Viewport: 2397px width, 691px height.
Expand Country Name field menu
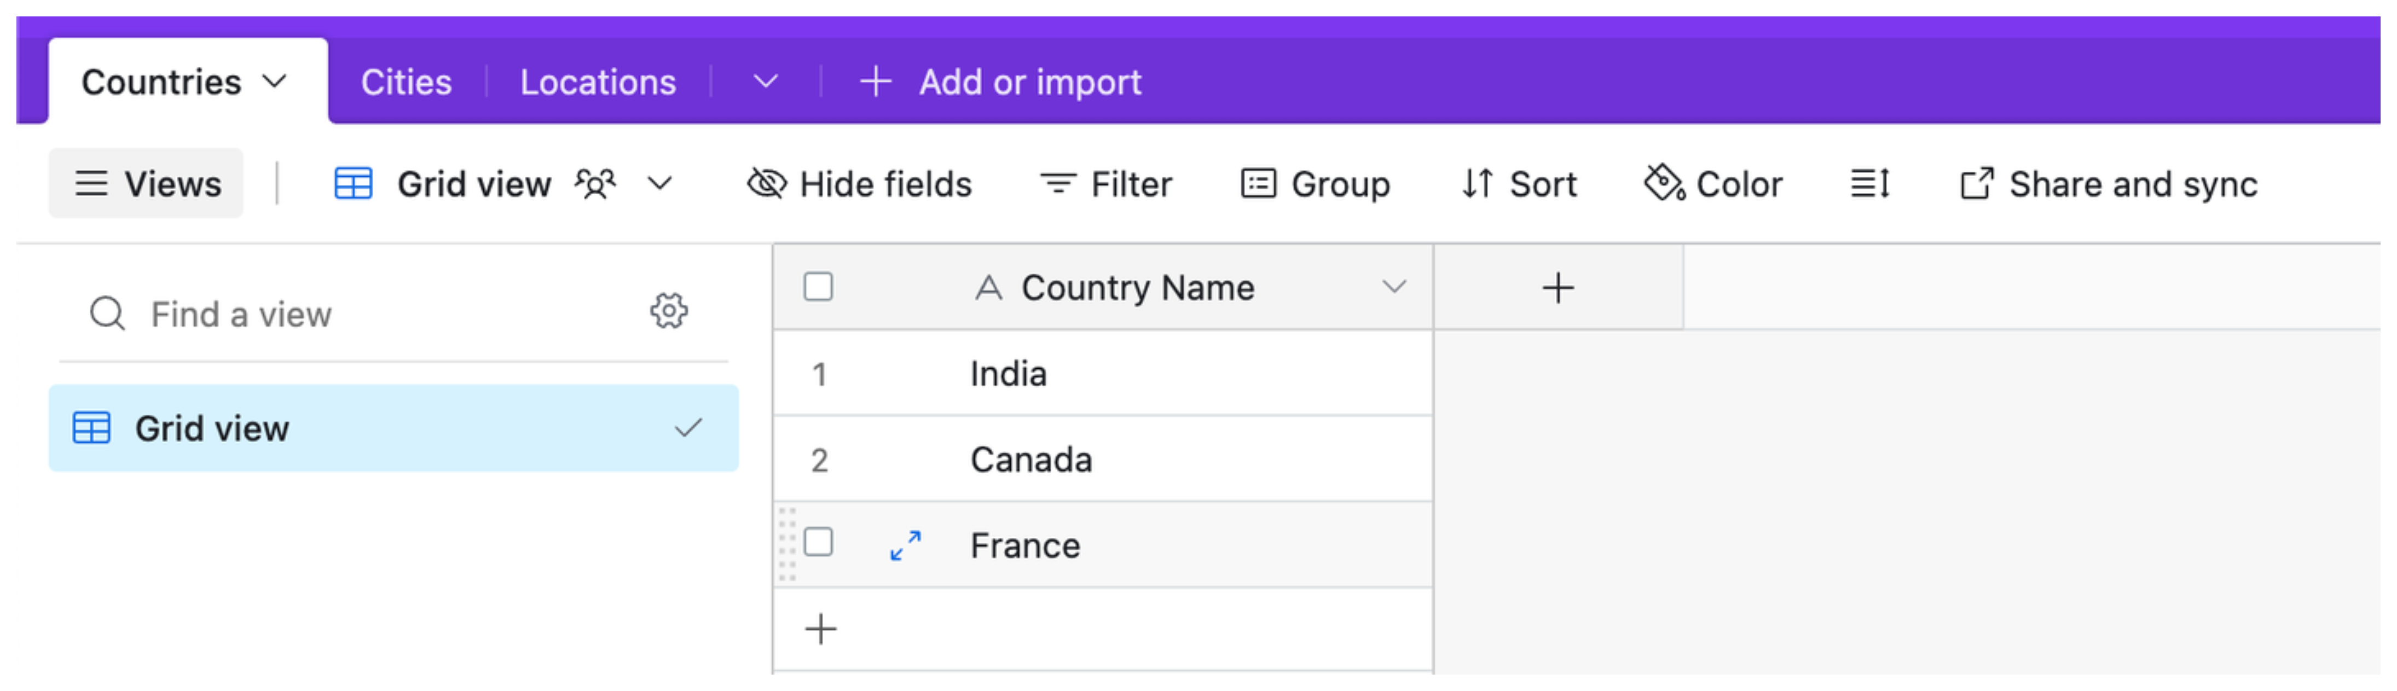point(1393,287)
